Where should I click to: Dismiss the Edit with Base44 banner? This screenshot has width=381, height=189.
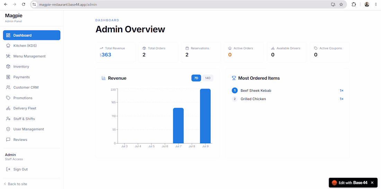(372, 183)
